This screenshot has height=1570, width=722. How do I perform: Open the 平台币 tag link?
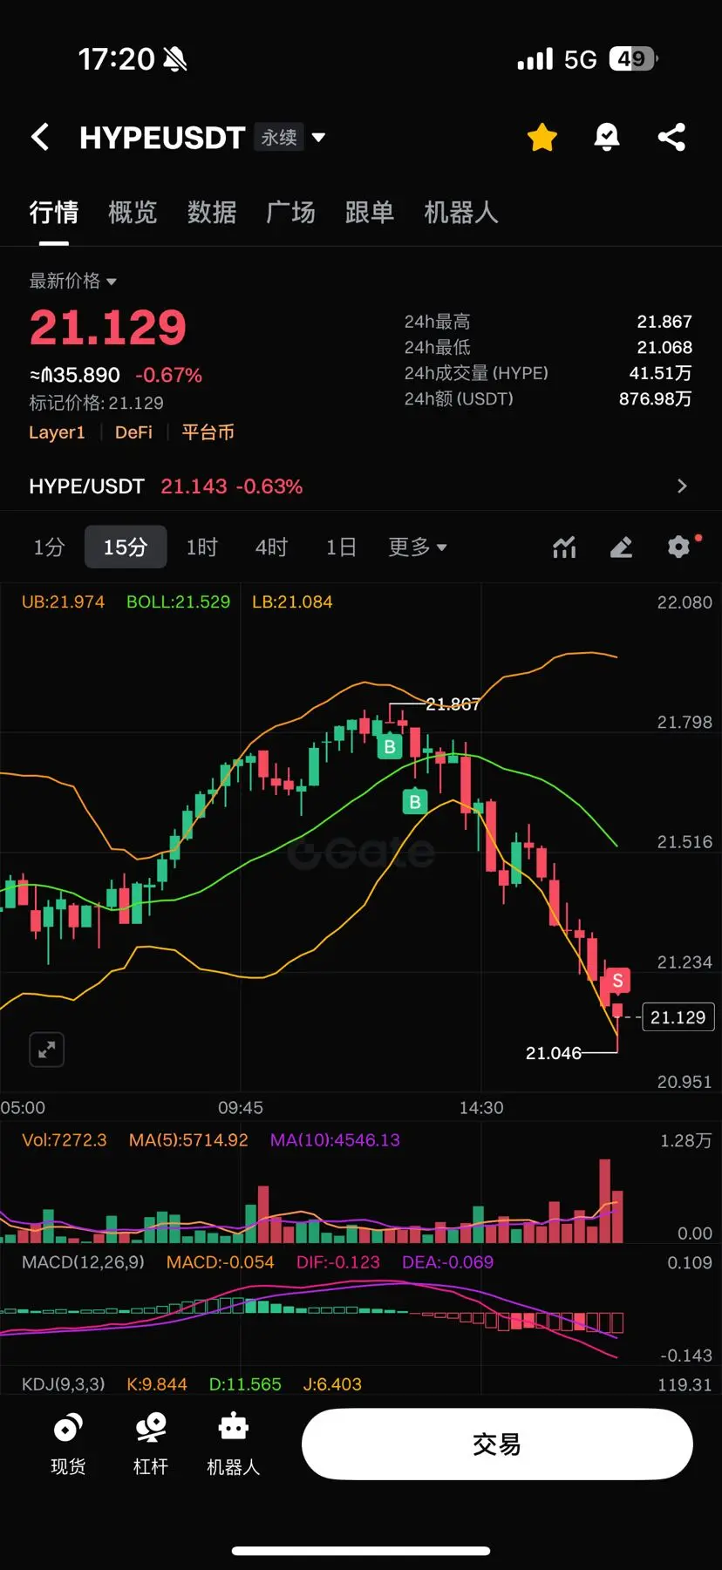coord(208,432)
